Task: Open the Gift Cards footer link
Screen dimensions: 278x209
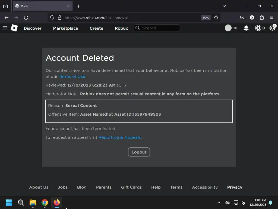Action: [x=131, y=187]
